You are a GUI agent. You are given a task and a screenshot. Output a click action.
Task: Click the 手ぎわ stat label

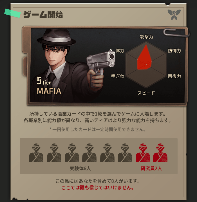click(118, 76)
